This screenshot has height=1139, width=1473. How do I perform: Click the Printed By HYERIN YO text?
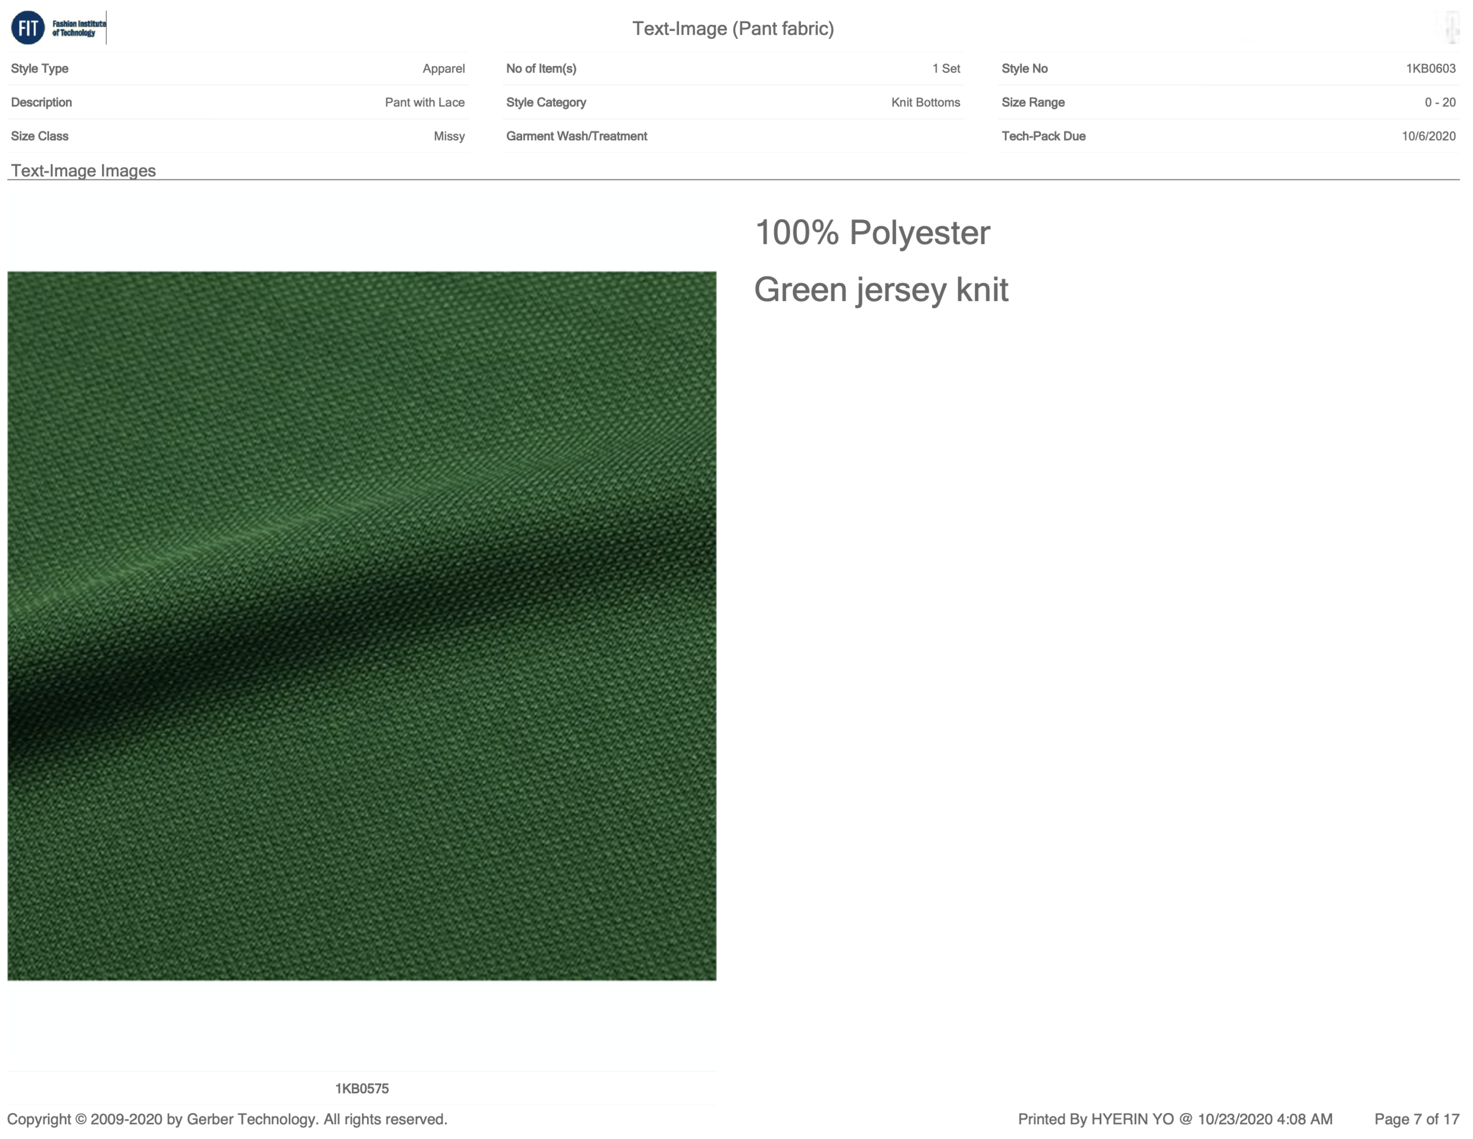click(x=1175, y=1119)
